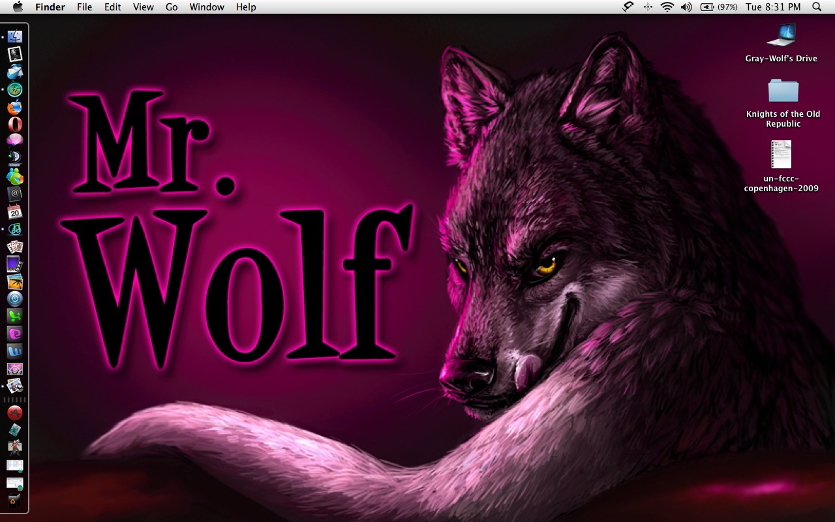The height and width of the screenshot is (522, 835).
Task: Click the volume speaker menu bar icon
Action: (x=686, y=7)
